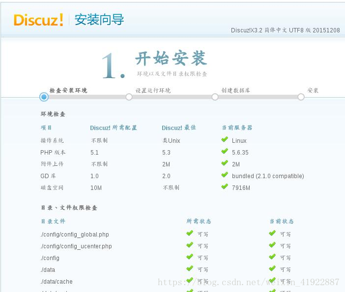Click the GD 库 row label

pos(48,176)
